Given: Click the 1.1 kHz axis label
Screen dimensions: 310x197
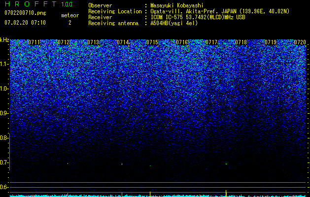Looking at the screenshot, I should tap(4, 64).
